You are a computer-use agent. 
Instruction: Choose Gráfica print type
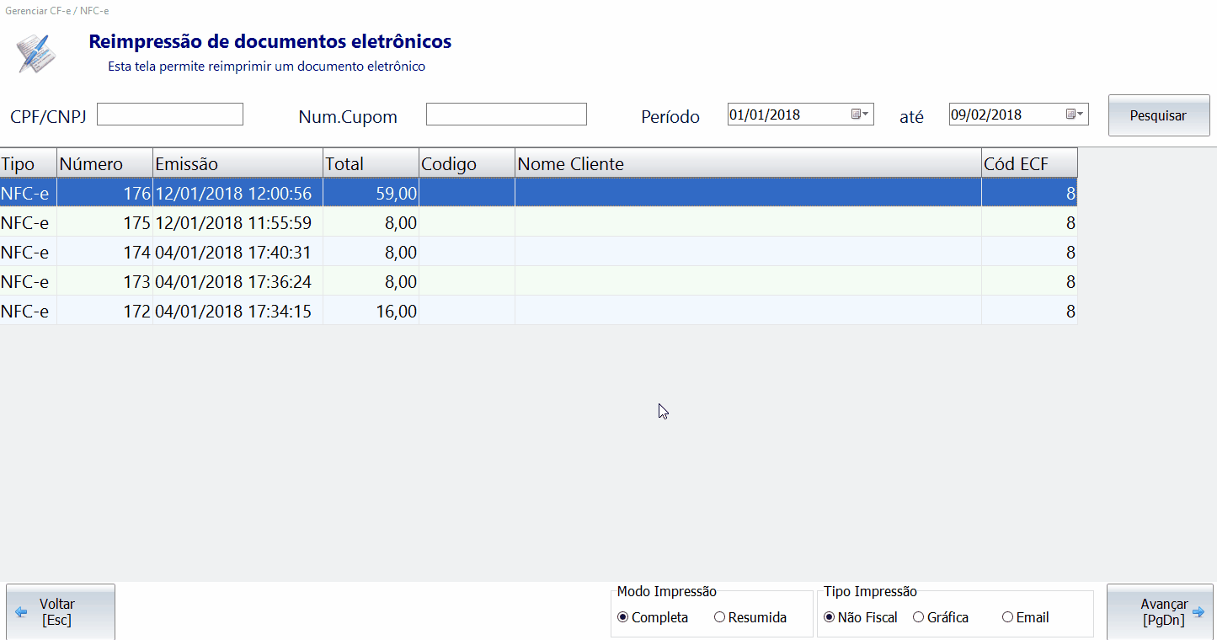click(941, 617)
